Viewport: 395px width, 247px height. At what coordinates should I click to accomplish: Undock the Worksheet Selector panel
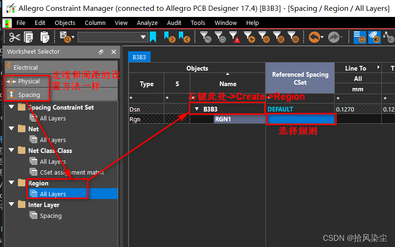point(101,52)
